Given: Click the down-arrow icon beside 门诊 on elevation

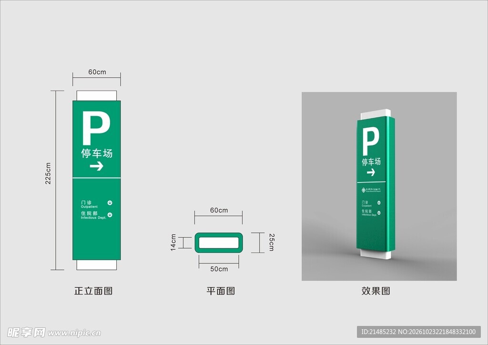Looking at the screenshot, I should (x=110, y=203).
